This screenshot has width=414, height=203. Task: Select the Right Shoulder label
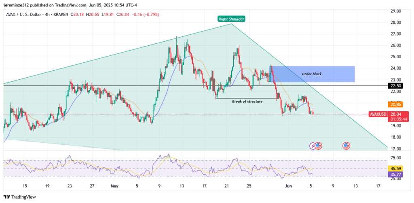(x=231, y=19)
